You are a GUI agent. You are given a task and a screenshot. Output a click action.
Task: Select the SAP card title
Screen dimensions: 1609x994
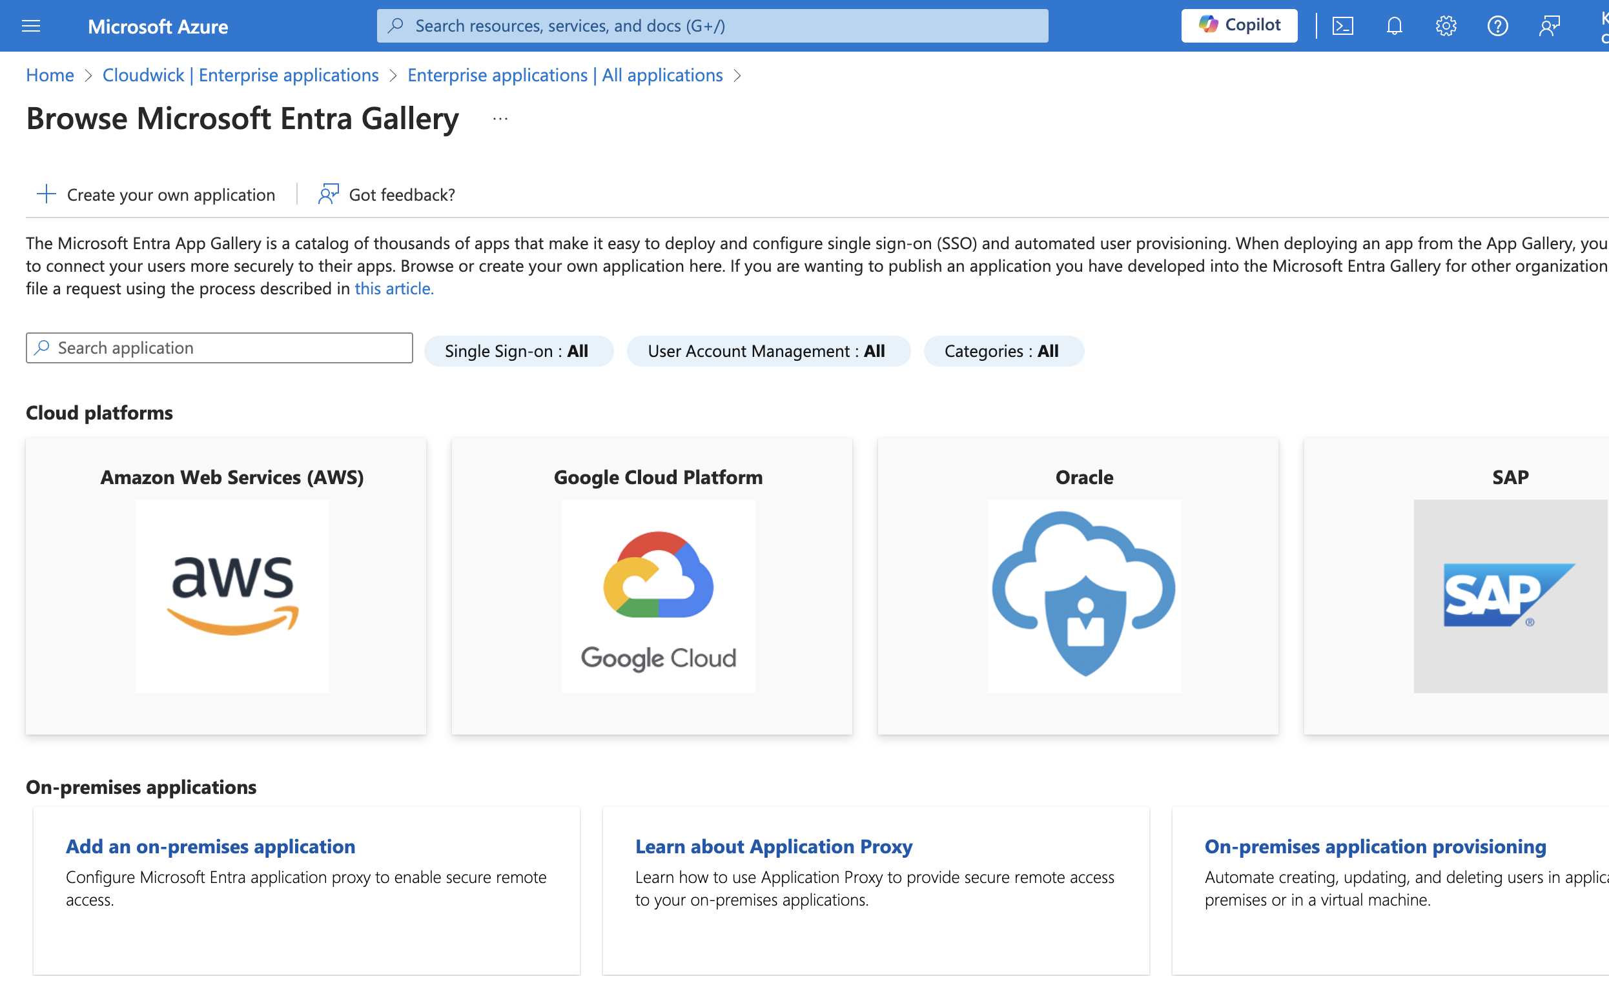[x=1510, y=476]
